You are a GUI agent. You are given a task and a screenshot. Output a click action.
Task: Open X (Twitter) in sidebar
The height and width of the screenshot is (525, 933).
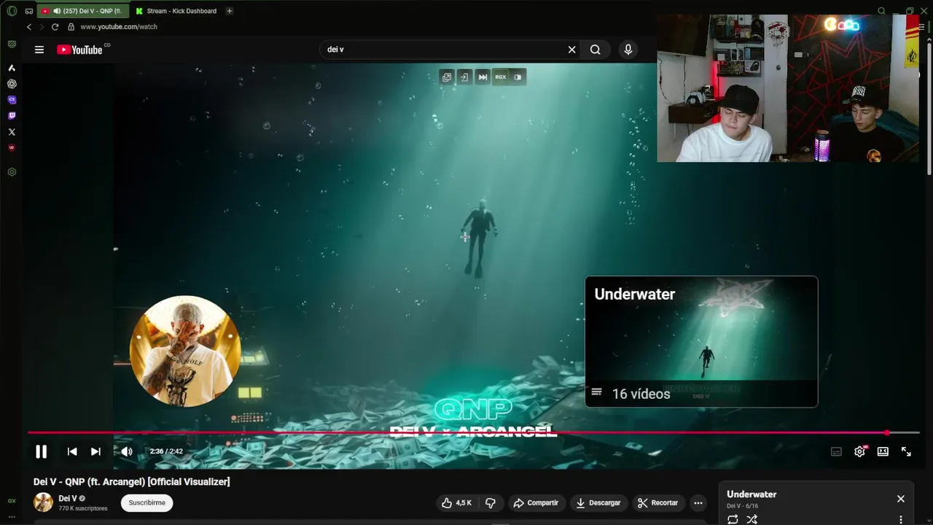point(12,132)
